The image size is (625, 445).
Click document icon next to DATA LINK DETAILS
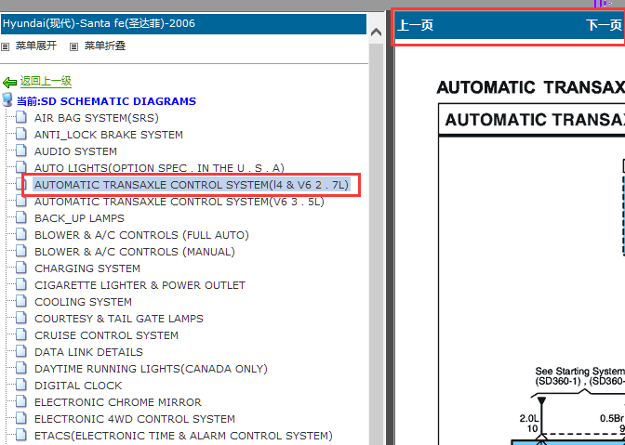click(x=21, y=351)
